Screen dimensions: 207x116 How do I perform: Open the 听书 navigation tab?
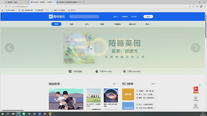(87, 24)
